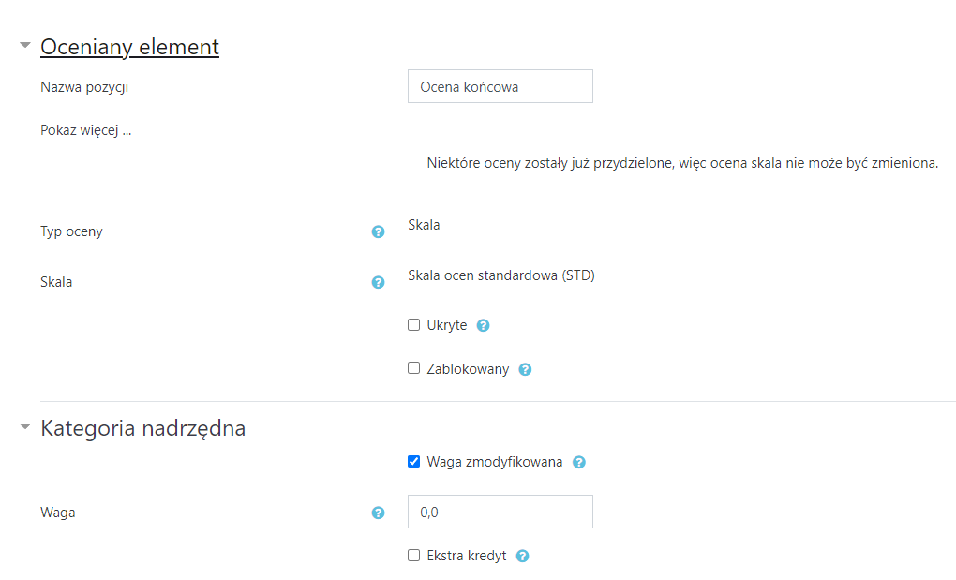Focus the Nazwa pozycji text field
This screenshot has height=580, width=956.
coord(500,86)
